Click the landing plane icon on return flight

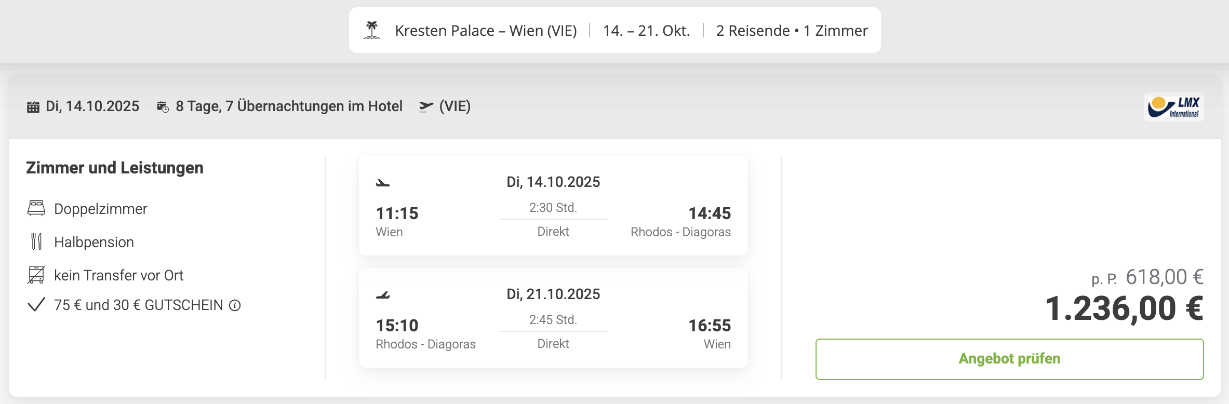(x=383, y=295)
